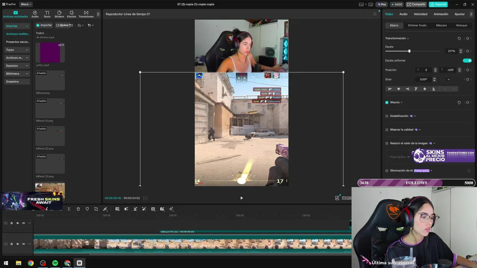Toggle Escala uniforme switch
Viewport: 477px width, 268px height.
point(467,60)
